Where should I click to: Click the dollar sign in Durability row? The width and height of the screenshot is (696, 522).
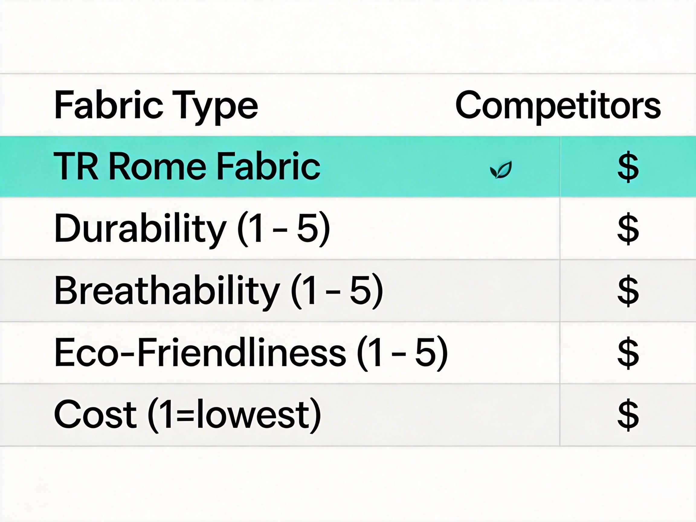pyautogui.click(x=628, y=228)
